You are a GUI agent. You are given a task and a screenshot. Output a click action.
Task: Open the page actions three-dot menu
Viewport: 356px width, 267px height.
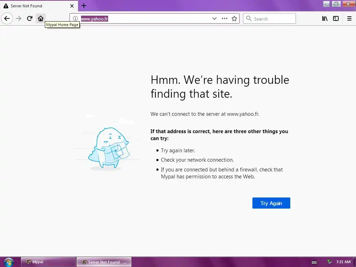coord(224,19)
